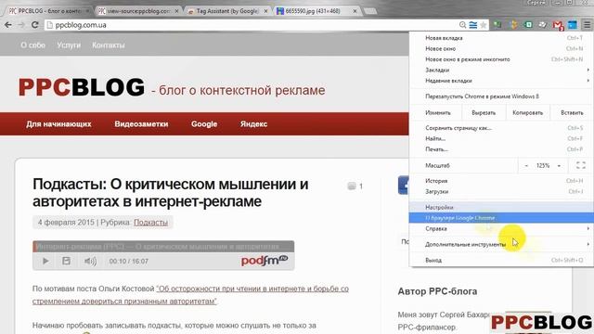Click the comments bubble icon next to 1
594x334 pixels.
352,186
